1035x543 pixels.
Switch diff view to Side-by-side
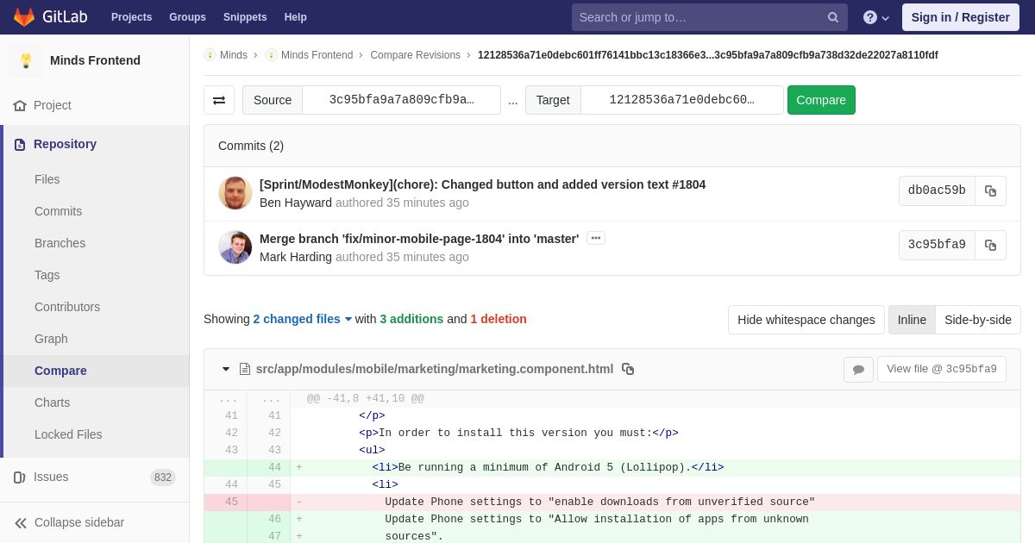[977, 320]
